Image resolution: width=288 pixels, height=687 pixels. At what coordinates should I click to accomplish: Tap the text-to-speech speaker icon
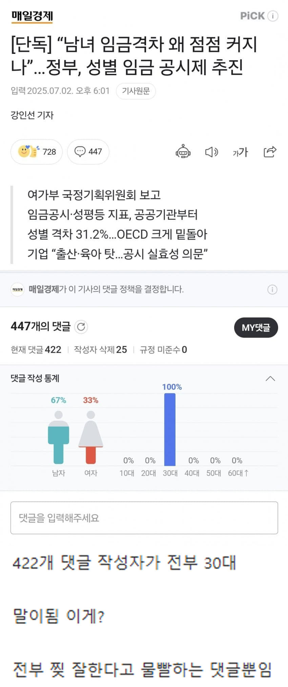(211, 152)
